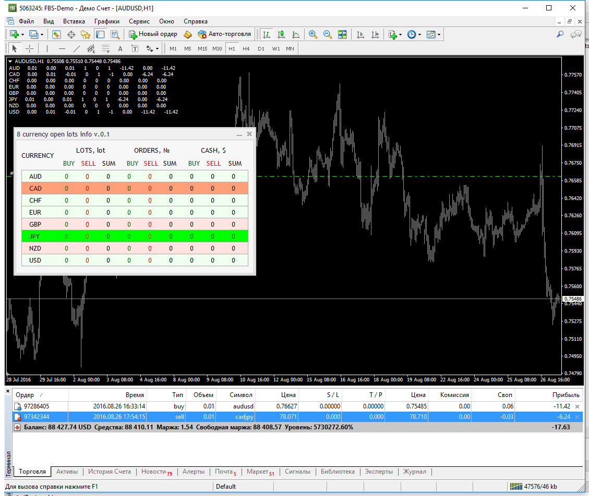Switch timeframe to D1
The height and width of the screenshot is (496, 589).
(x=261, y=48)
